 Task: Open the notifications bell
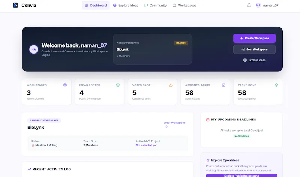(249, 5)
